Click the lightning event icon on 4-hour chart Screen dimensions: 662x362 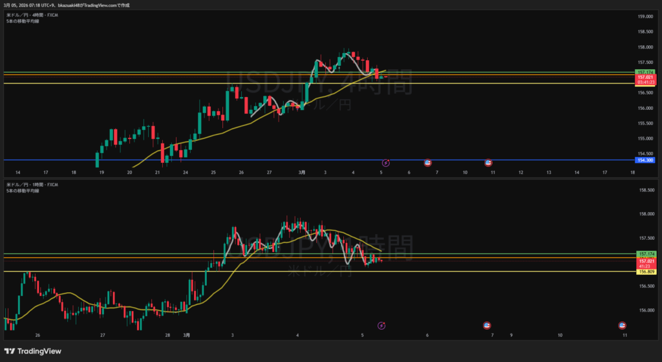coord(386,164)
